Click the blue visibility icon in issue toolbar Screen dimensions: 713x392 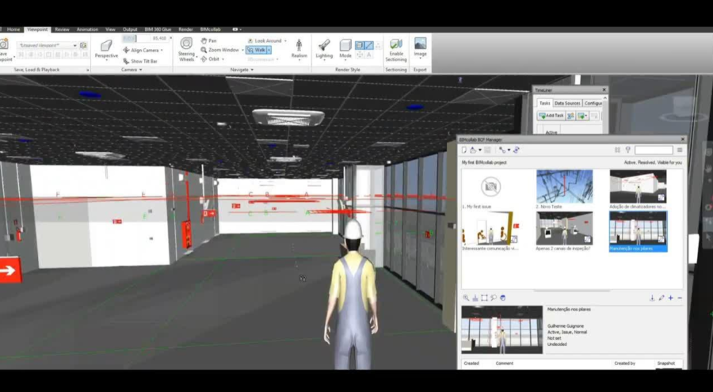point(503,298)
